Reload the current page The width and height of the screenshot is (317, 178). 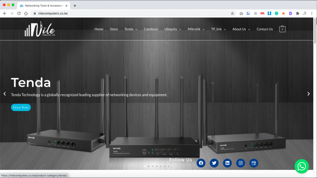click(19, 13)
